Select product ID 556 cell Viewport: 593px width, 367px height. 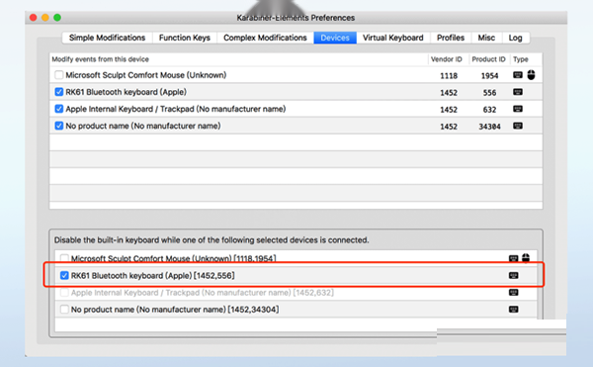[489, 93]
